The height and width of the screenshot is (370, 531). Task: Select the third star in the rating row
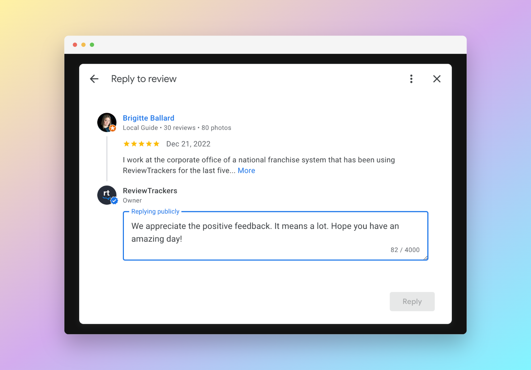pyautogui.click(x=142, y=144)
